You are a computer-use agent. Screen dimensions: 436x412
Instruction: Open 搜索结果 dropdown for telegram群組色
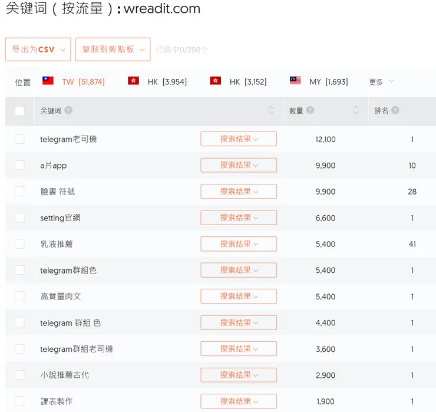point(239,270)
